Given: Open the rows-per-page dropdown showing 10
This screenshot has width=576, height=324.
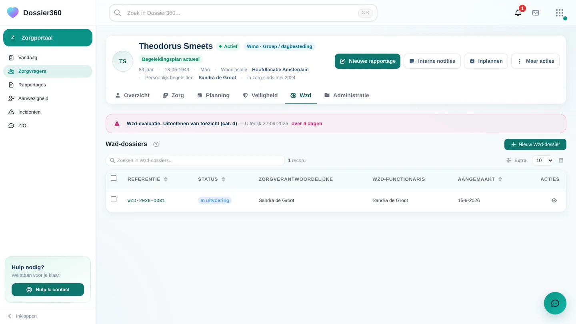Looking at the screenshot, I should (x=543, y=160).
